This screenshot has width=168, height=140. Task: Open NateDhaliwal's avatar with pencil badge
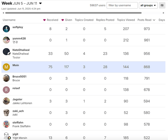click(x=6, y=52)
